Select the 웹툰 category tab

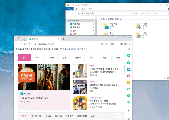[65, 57]
